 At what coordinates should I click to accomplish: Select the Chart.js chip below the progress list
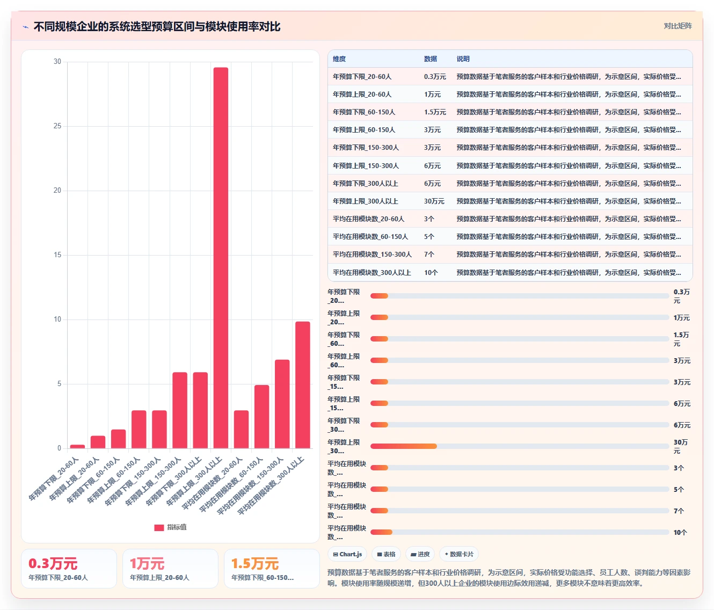[347, 554]
